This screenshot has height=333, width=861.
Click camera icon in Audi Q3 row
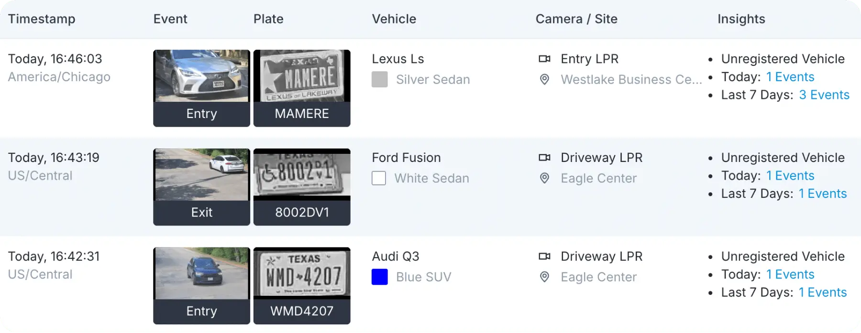pyautogui.click(x=544, y=257)
